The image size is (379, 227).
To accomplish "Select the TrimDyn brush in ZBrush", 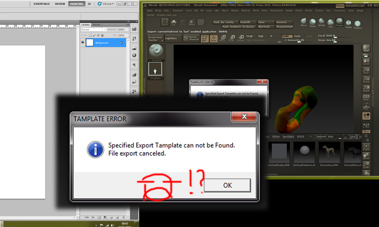I will (357, 25).
